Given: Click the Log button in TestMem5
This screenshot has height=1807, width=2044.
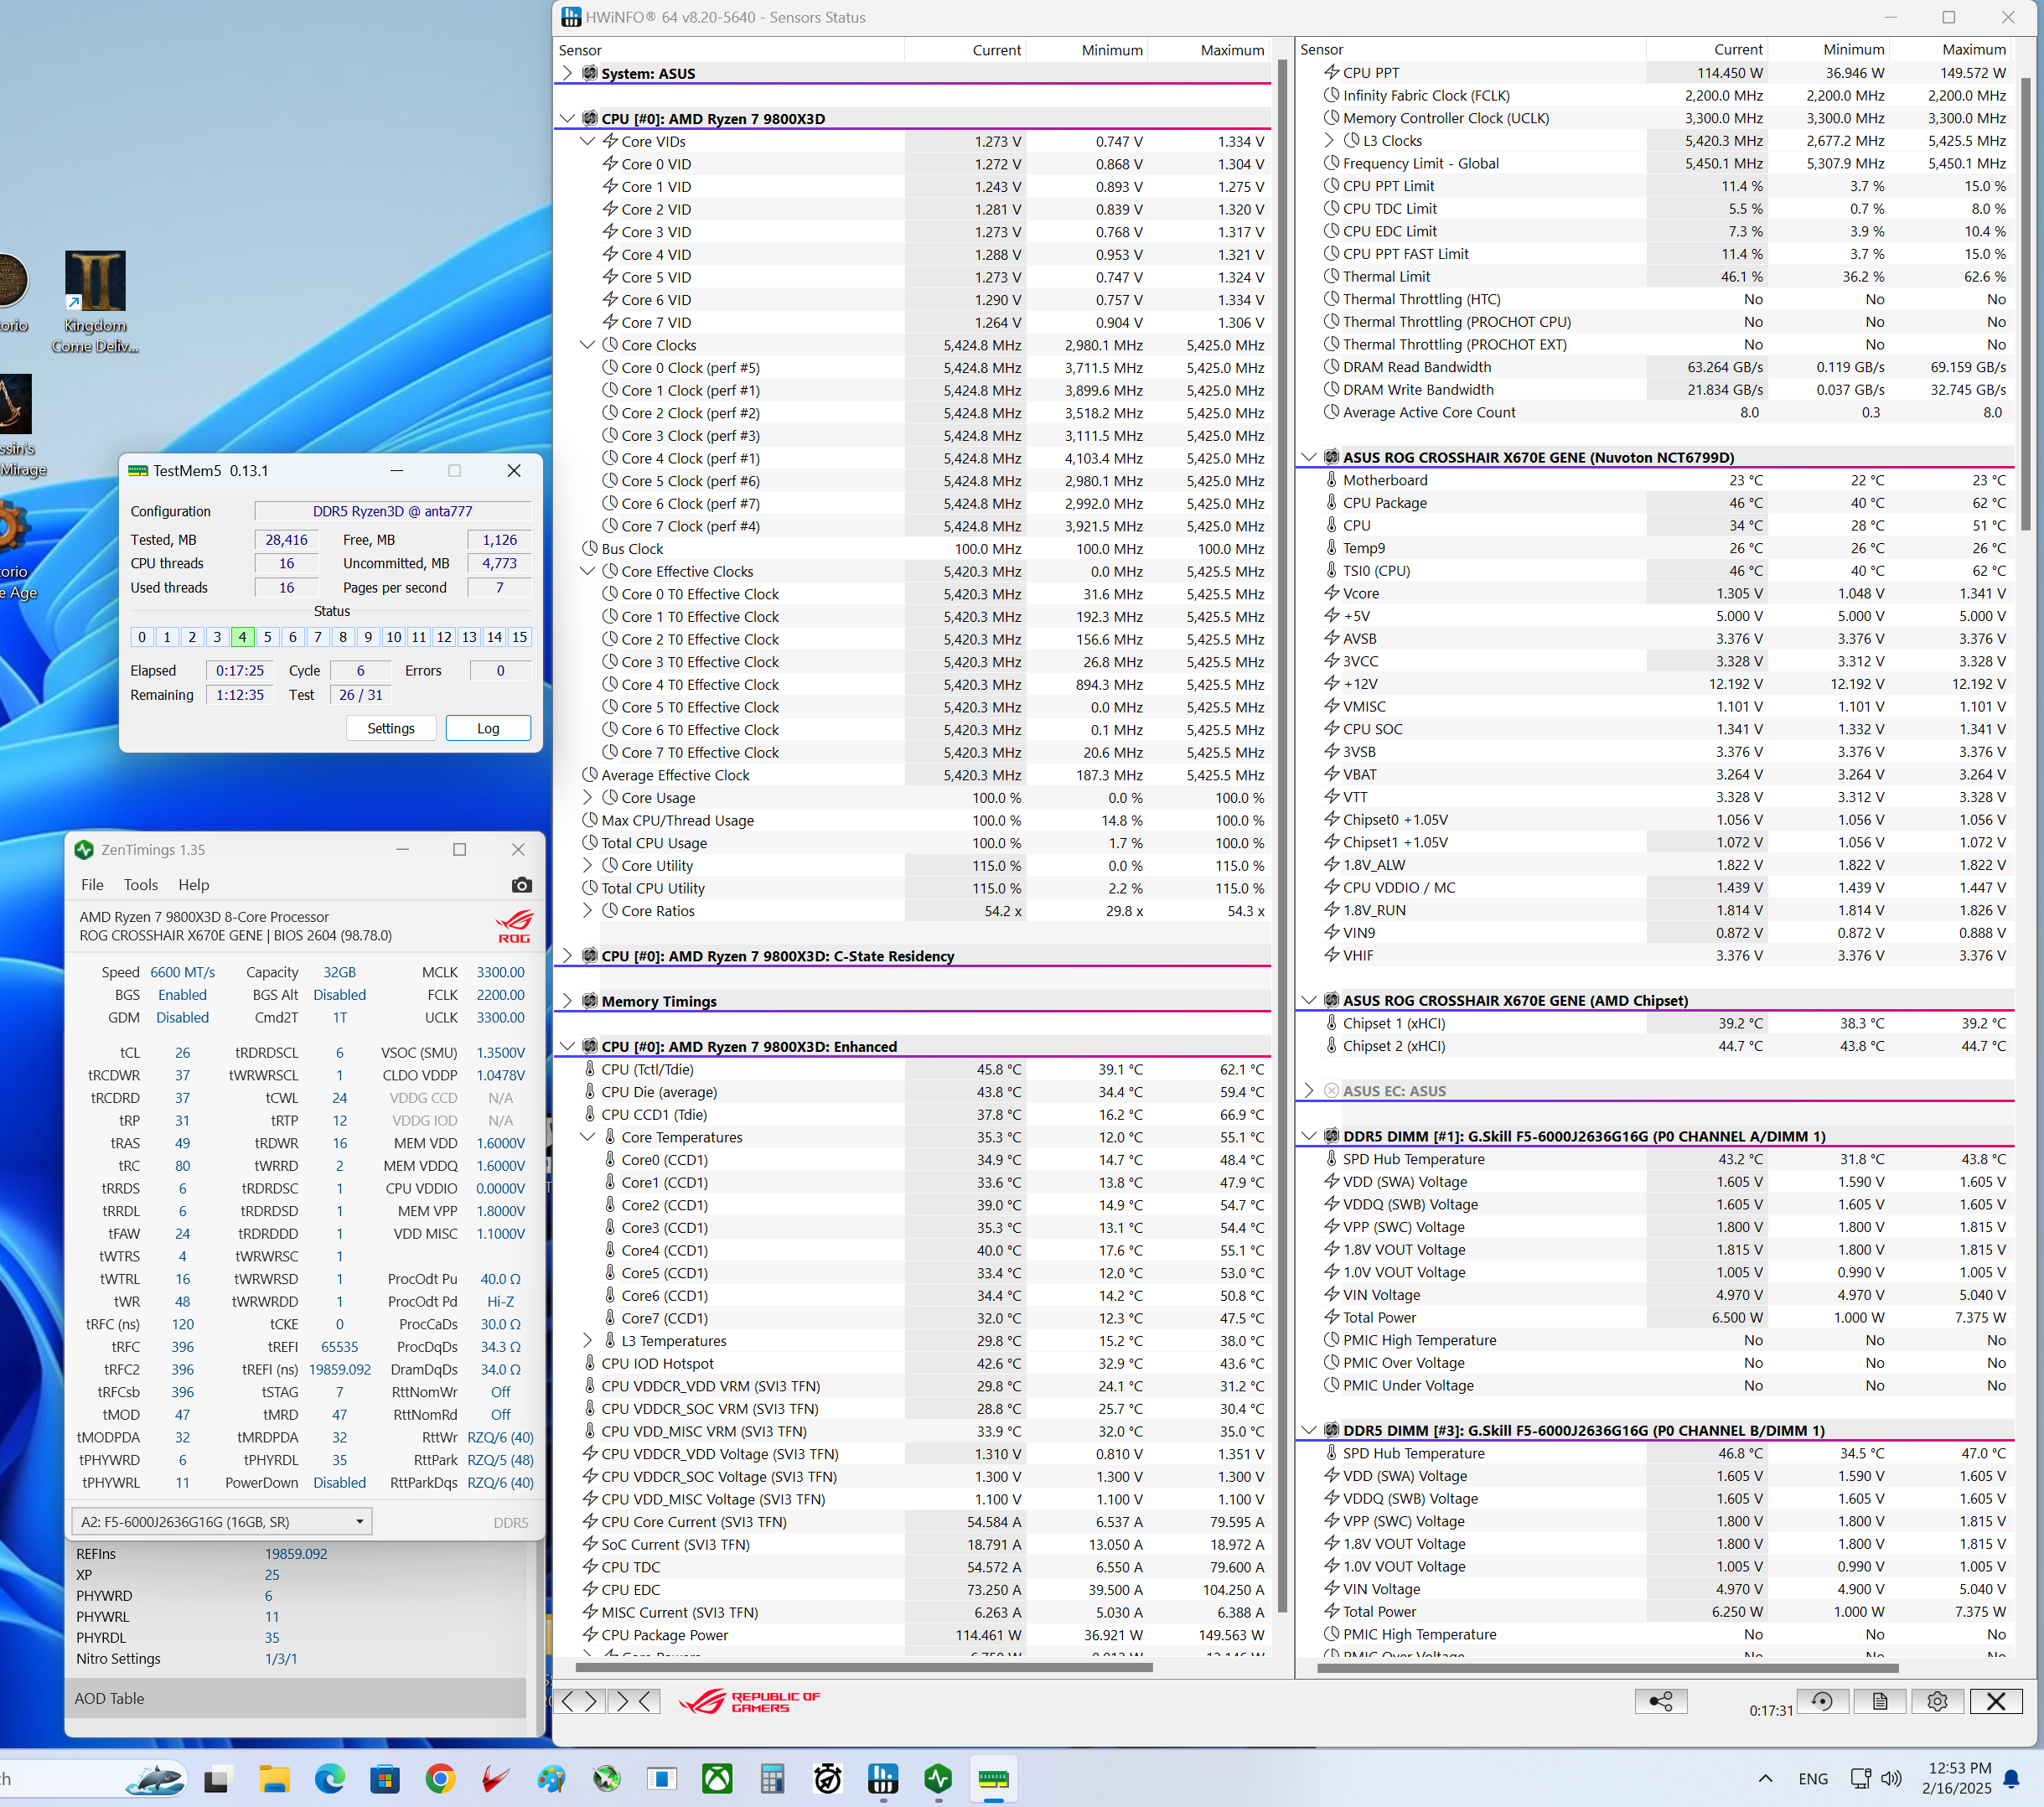Looking at the screenshot, I should click(488, 728).
